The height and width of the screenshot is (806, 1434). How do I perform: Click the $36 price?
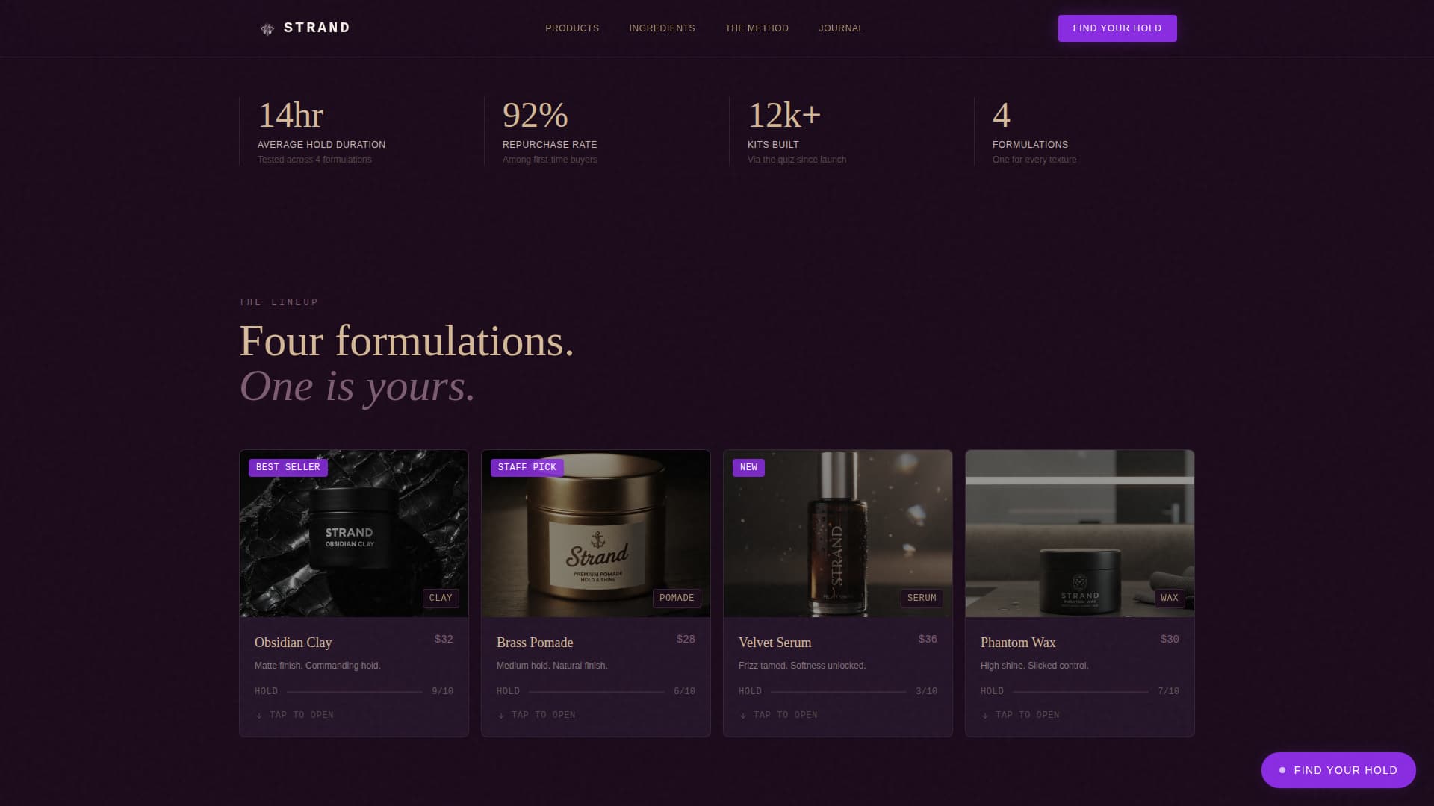click(x=928, y=639)
